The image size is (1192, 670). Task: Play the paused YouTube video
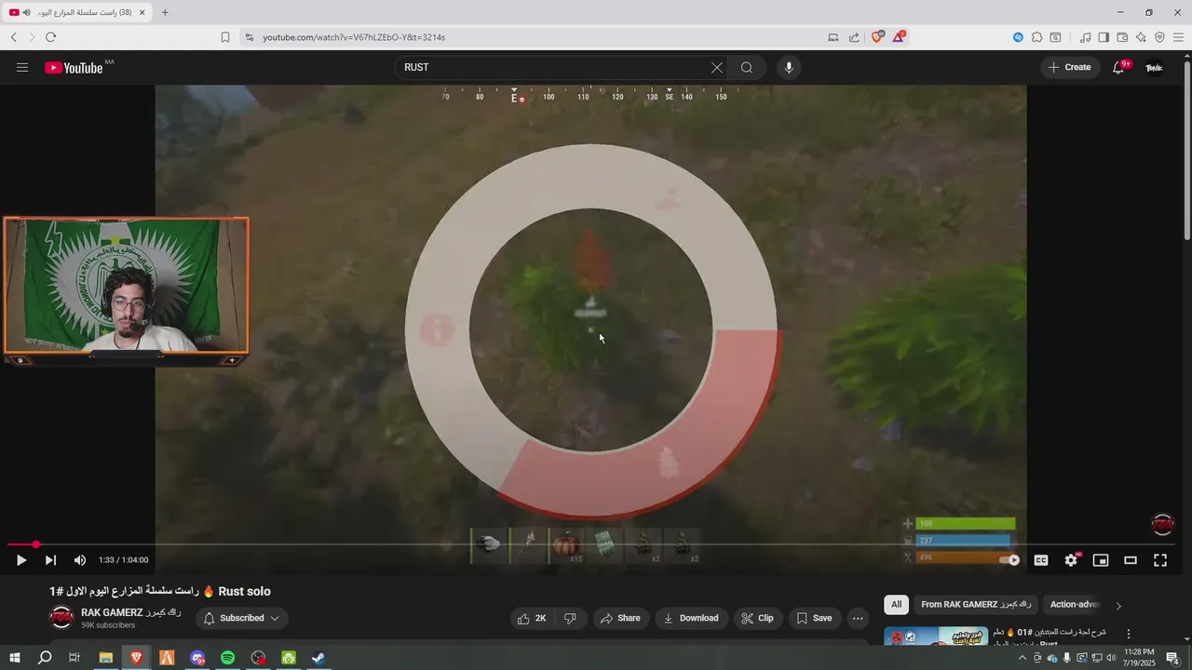pos(20,560)
